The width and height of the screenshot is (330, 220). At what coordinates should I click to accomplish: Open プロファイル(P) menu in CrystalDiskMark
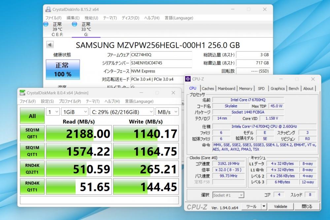(x=70, y=101)
